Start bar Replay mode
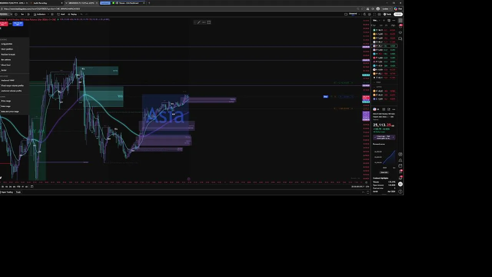Screen dimensions: 492x277 point(72,14)
